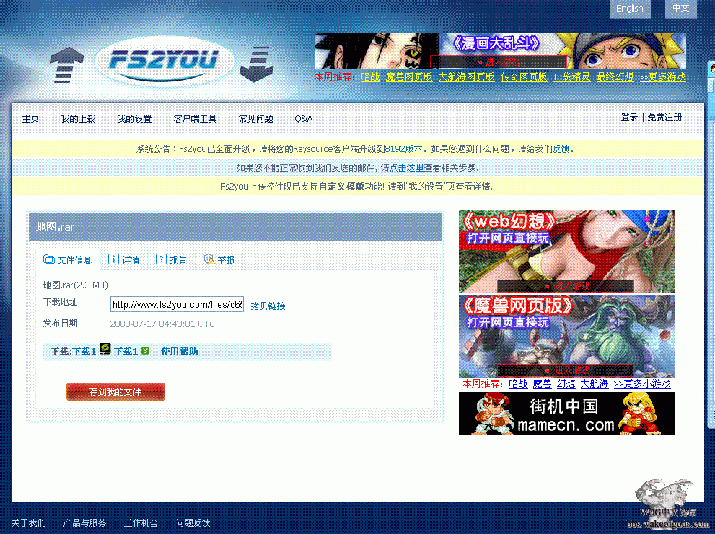
Task: Switch language to English
Action: [630, 9]
